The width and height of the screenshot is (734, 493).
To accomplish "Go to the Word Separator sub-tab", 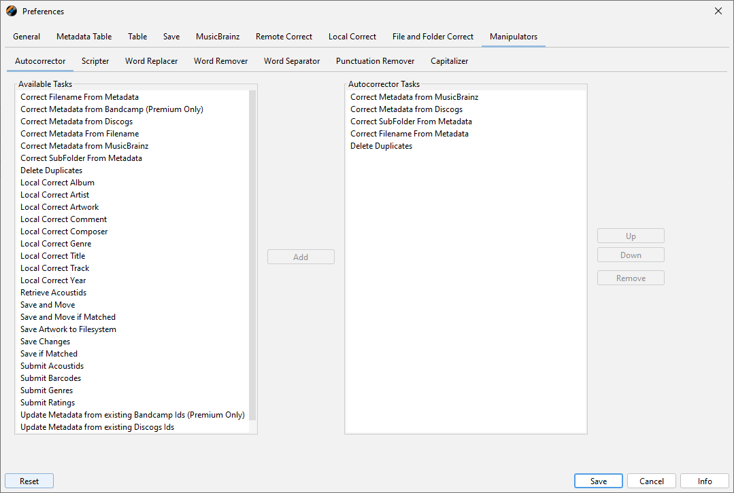I will point(292,60).
